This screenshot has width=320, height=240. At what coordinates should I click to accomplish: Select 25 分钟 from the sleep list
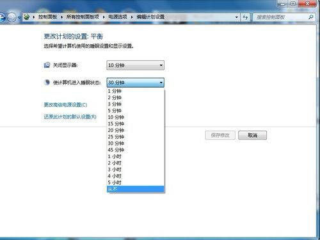136,137
